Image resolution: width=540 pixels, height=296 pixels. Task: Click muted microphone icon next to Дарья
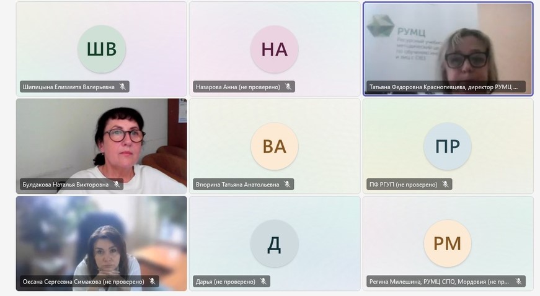263,281
